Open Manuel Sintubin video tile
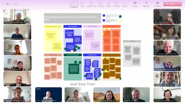Image resolution: width=185 pixels, height=104 pixels. click(167, 63)
